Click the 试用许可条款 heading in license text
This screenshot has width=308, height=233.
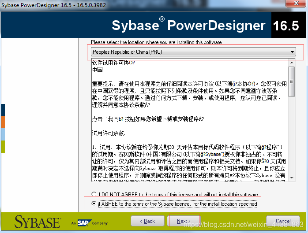pos(109,133)
